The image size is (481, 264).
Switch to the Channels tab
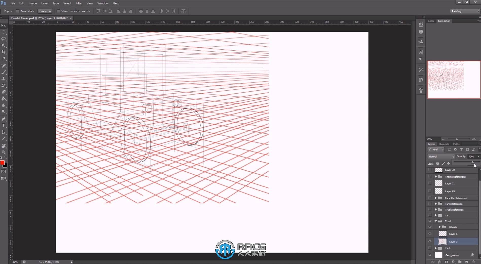tap(444, 144)
